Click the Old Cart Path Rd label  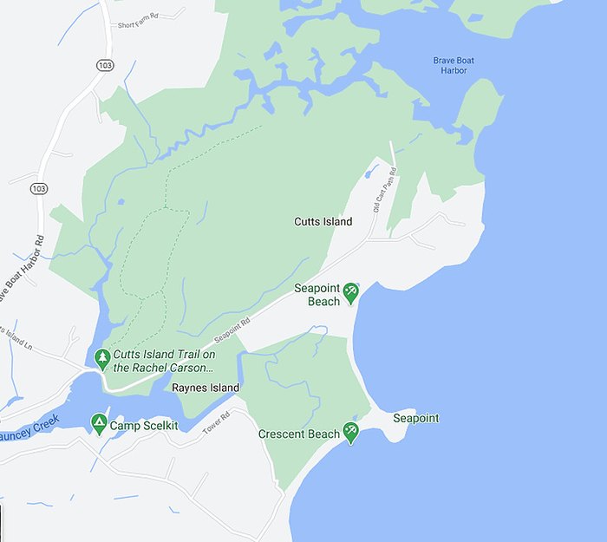(x=385, y=190)
